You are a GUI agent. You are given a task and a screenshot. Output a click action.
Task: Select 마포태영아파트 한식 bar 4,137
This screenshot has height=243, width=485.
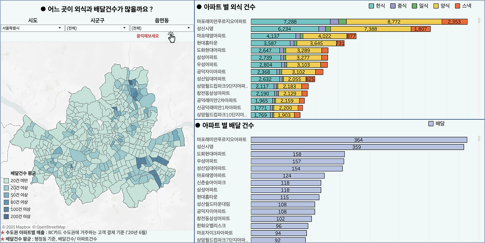(x=274, y=36)
